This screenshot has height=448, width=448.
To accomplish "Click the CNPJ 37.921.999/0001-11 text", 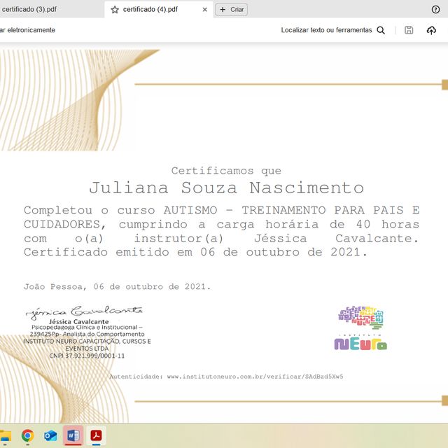I will click(x=87, y=356).
